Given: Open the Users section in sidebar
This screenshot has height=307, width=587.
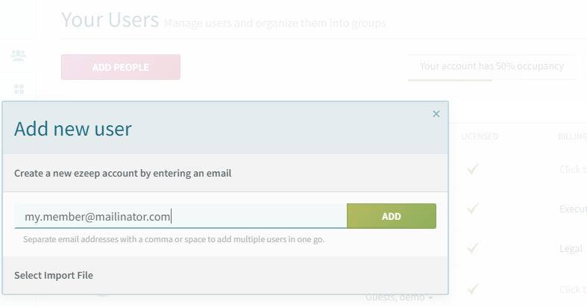Looking at the screenshot, I should point(18,55).
